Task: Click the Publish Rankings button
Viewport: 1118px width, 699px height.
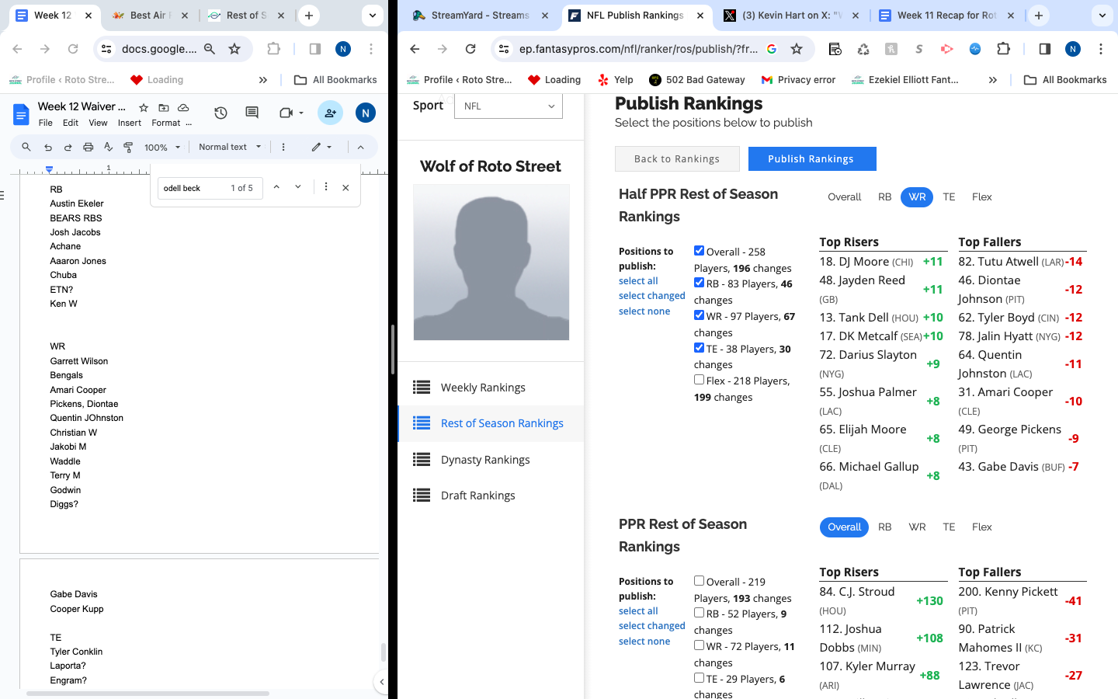Action: pyautogui.click(x=812, y=158)
